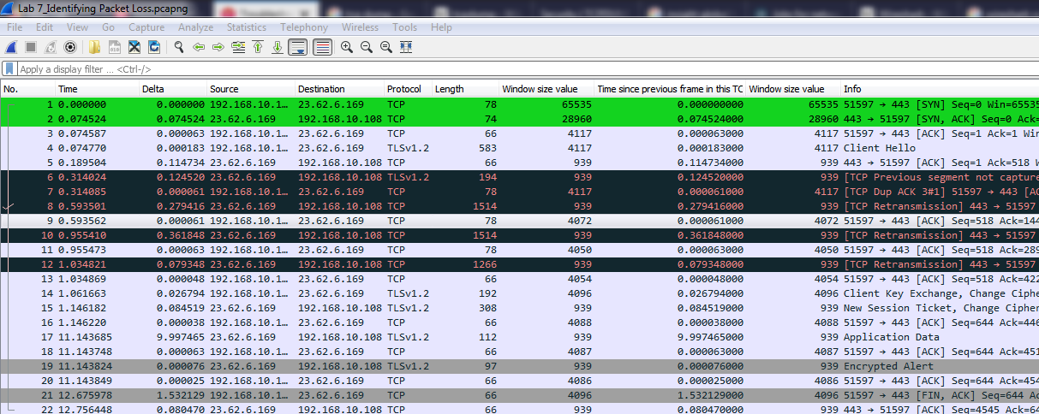The height and width of the screenshot is (414, 1039).
Task: Toggle auto scroll during live capture
Action: click(298, 47)
